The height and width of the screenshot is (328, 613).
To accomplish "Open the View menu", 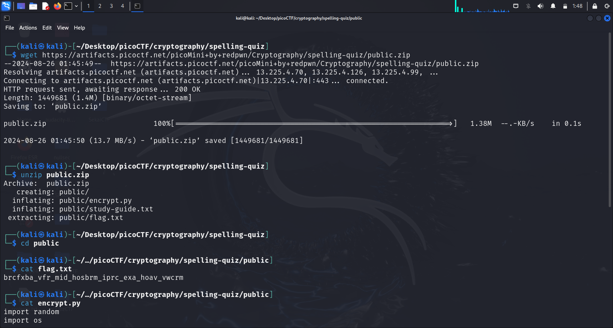I will point(63,28).
